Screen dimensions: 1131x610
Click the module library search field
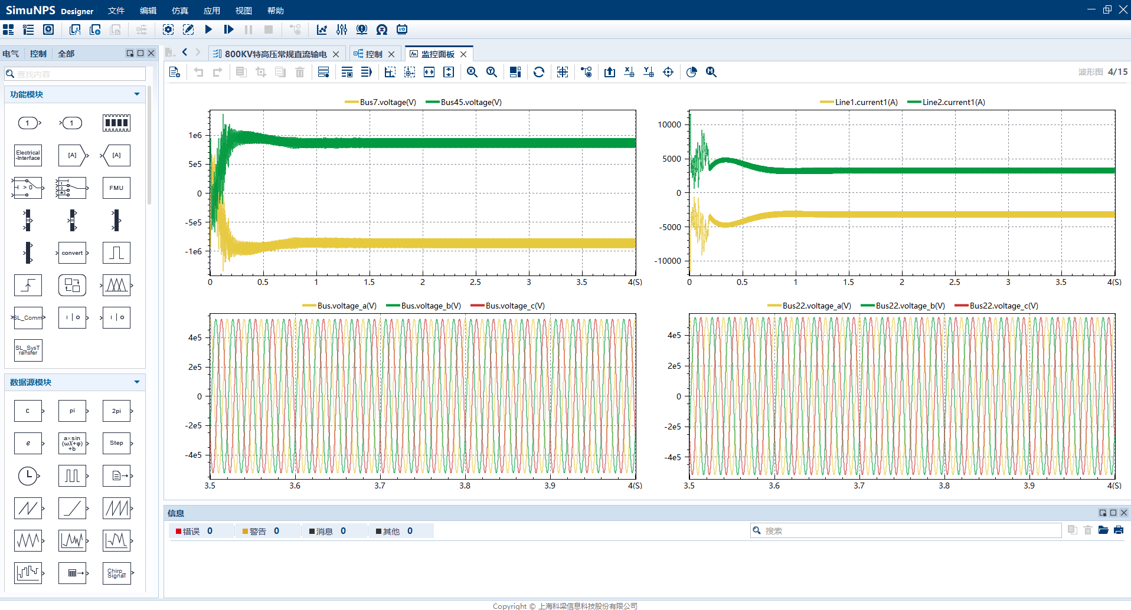click(75, 74)
